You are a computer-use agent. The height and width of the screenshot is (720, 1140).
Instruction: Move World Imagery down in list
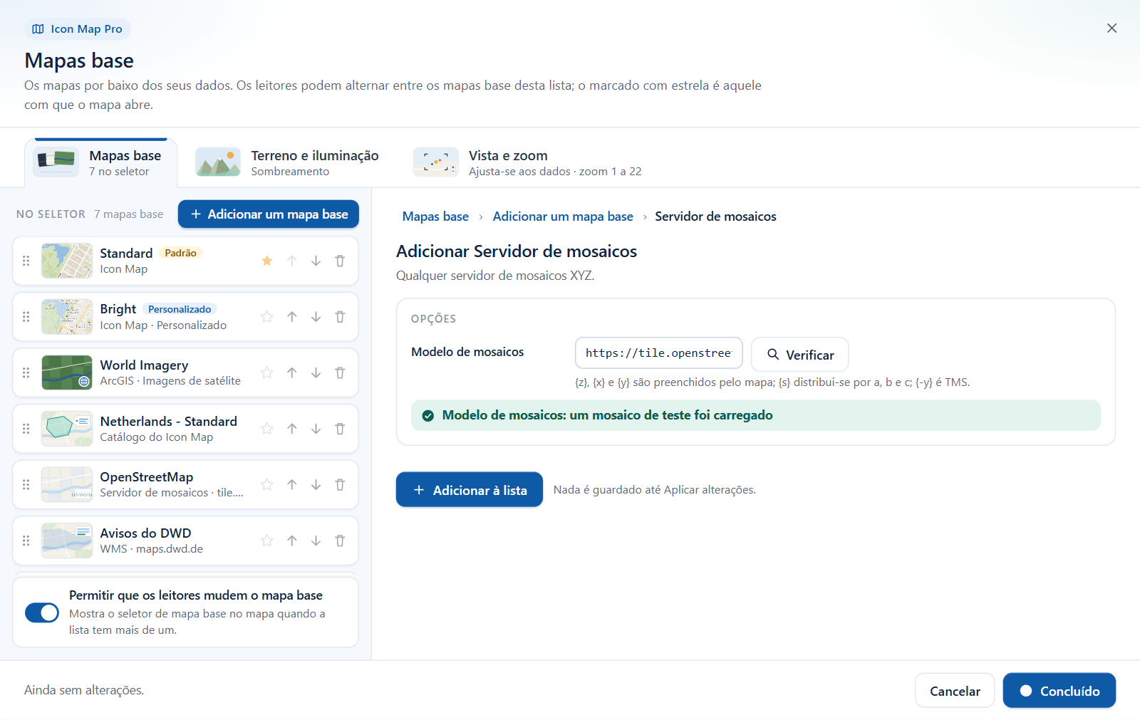coord(316,372)
